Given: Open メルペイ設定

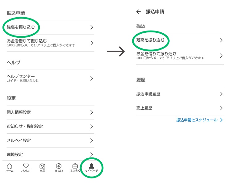Looking at the screenshot, I should [x=51, y=140].
